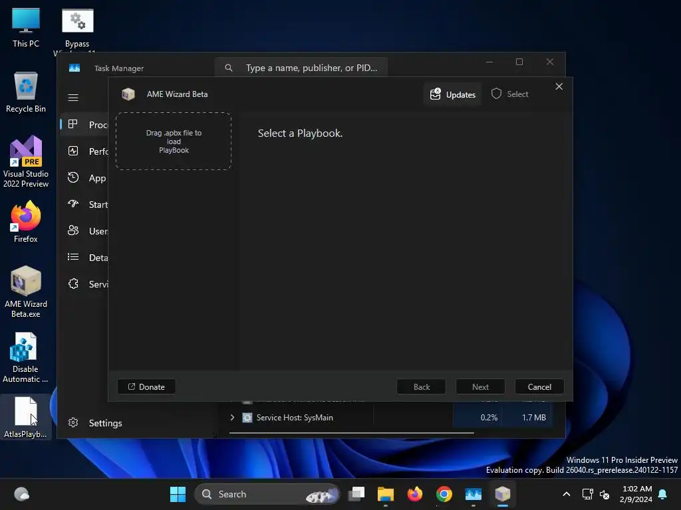The width and height of the screenshot is (681, 510).
Task: Switch to Task Manager taskbar icon
Action: (473, 494)
